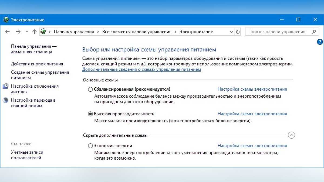
Task: Click the Up one level arrow
Action: 34,32
